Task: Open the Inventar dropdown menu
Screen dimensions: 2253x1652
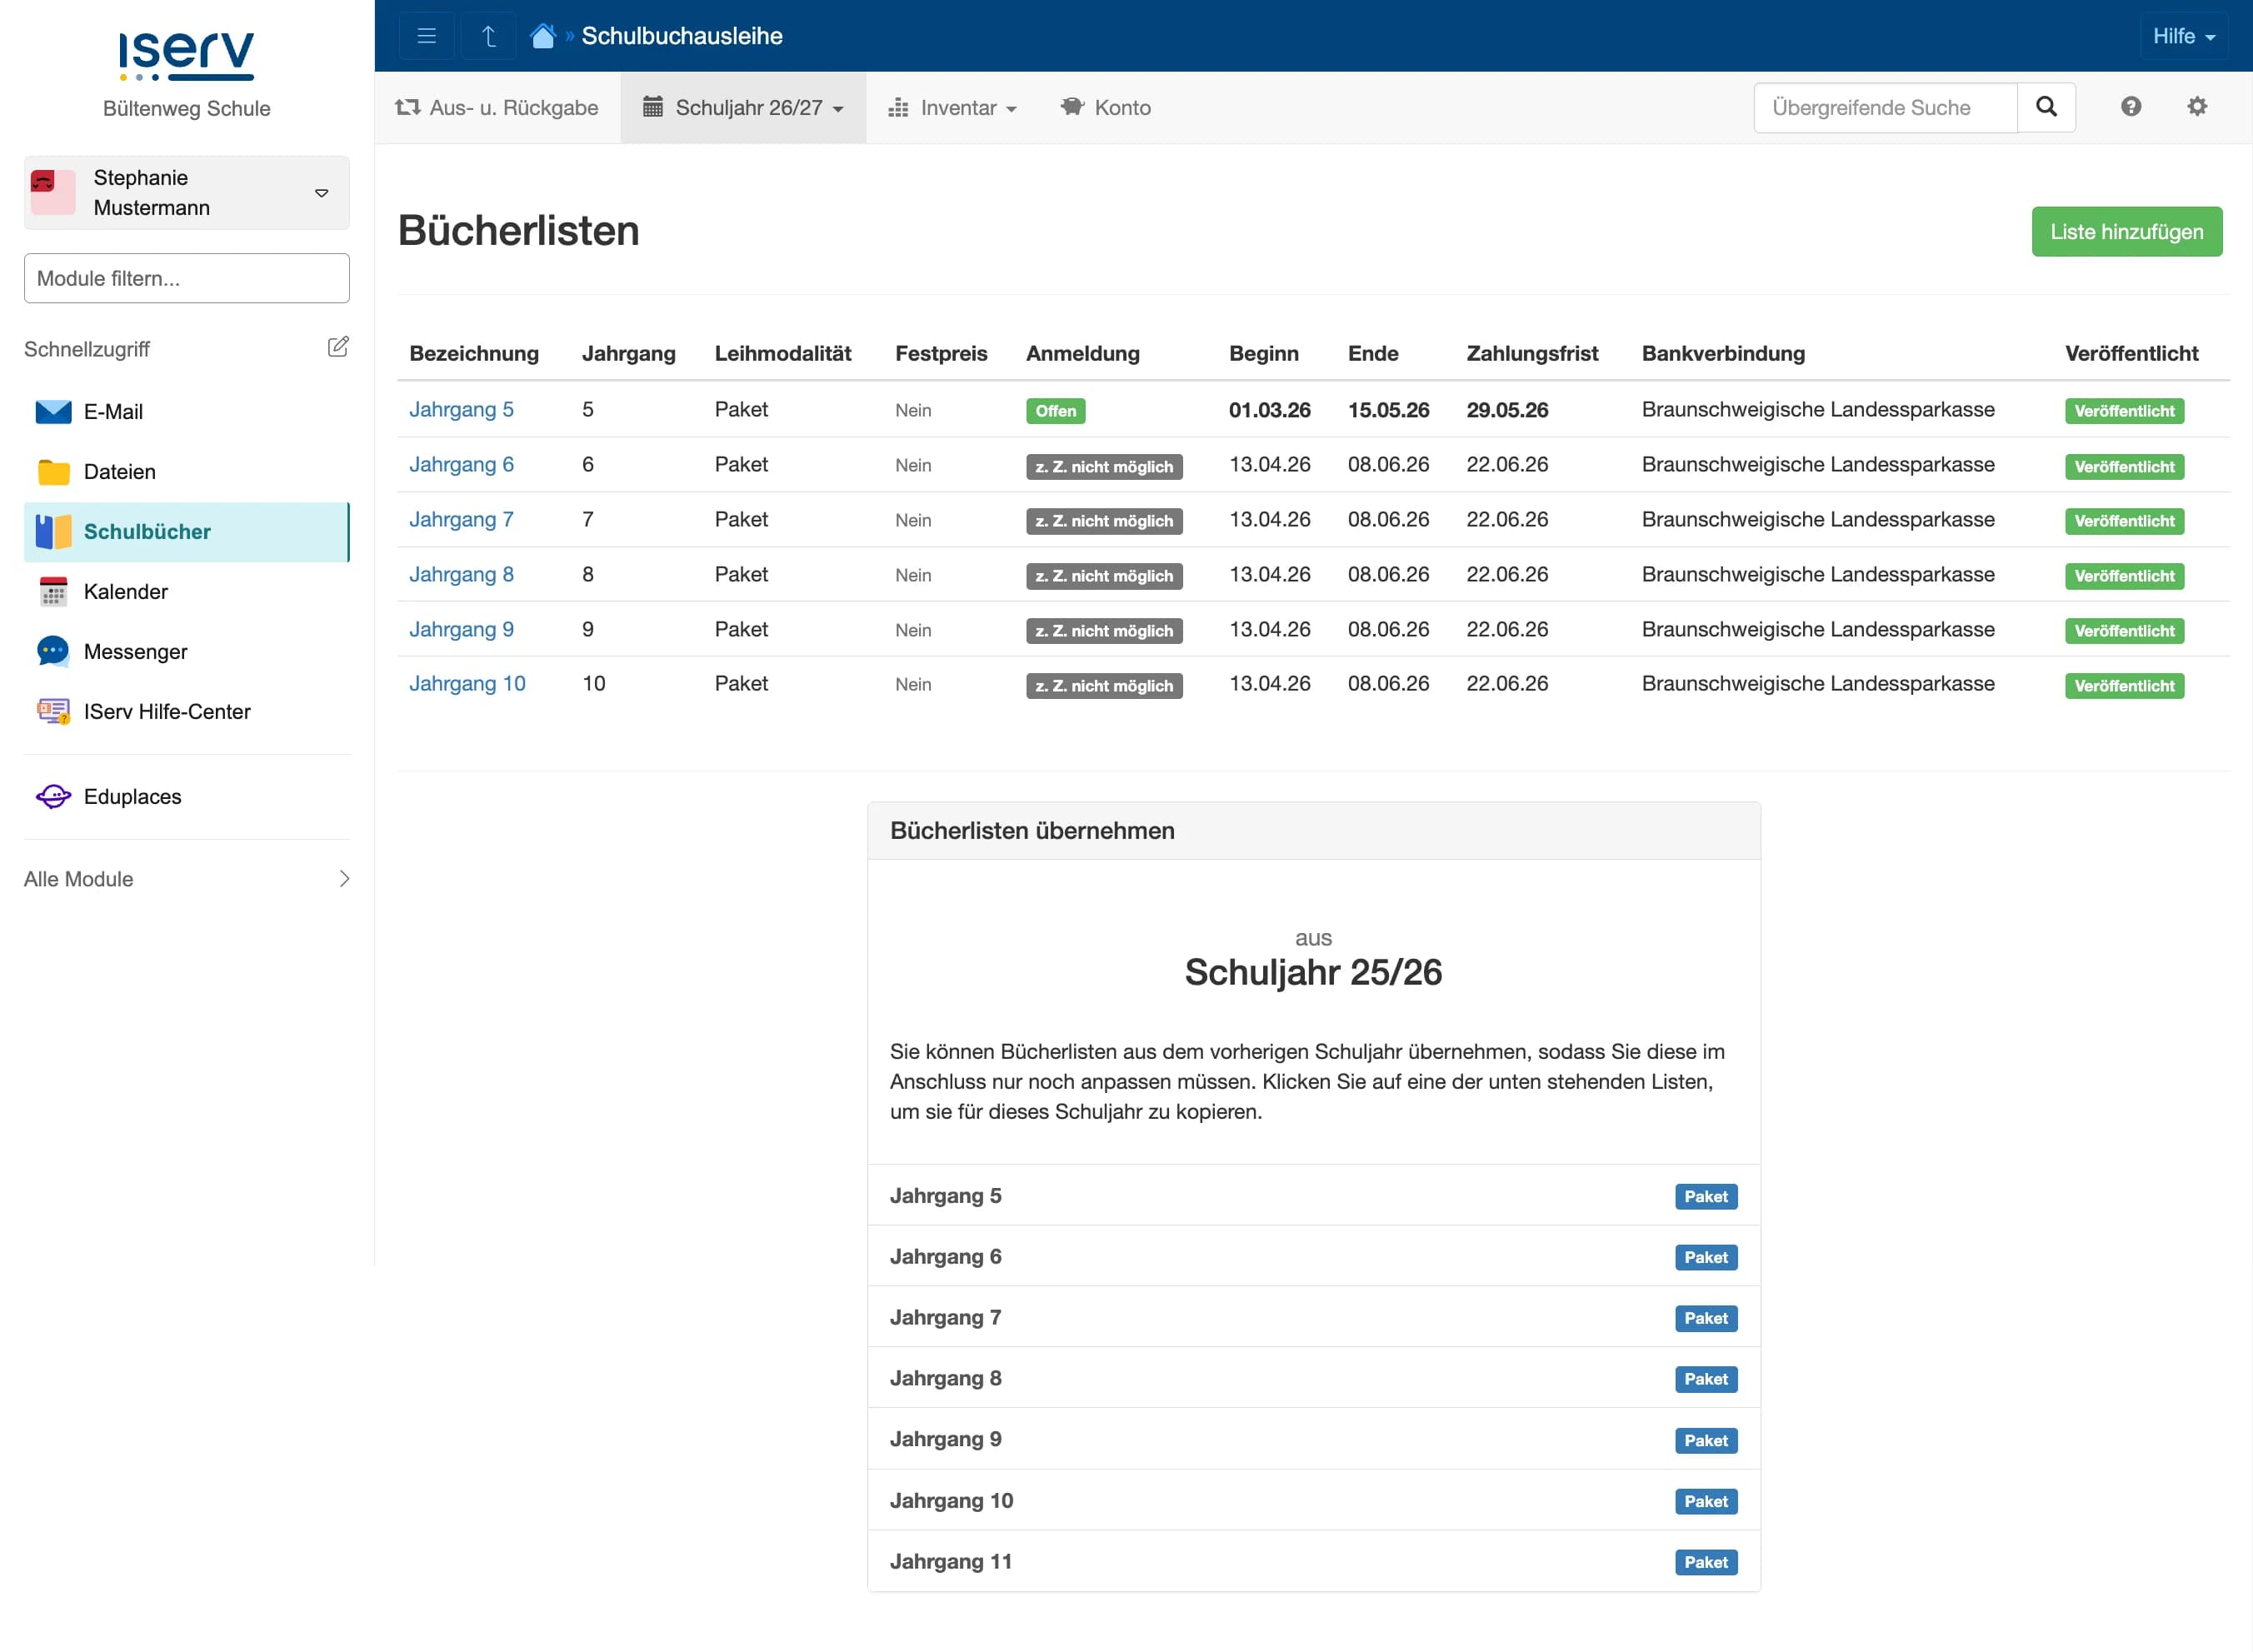Action: (x=953, y=107)
